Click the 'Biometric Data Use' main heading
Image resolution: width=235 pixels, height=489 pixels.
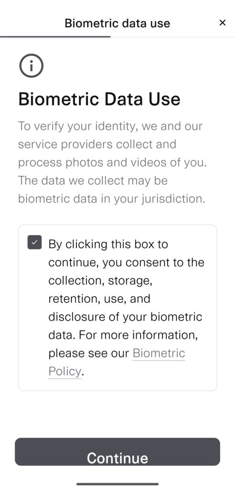(99, 99)
